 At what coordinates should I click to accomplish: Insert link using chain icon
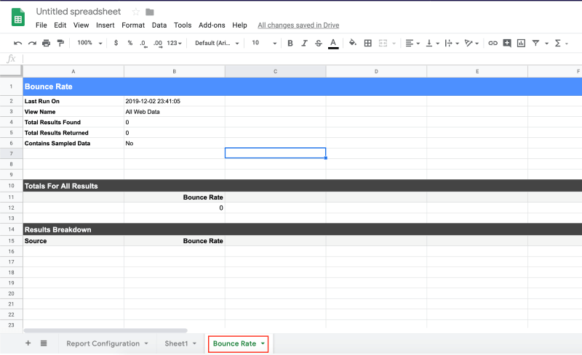(493, 44)
